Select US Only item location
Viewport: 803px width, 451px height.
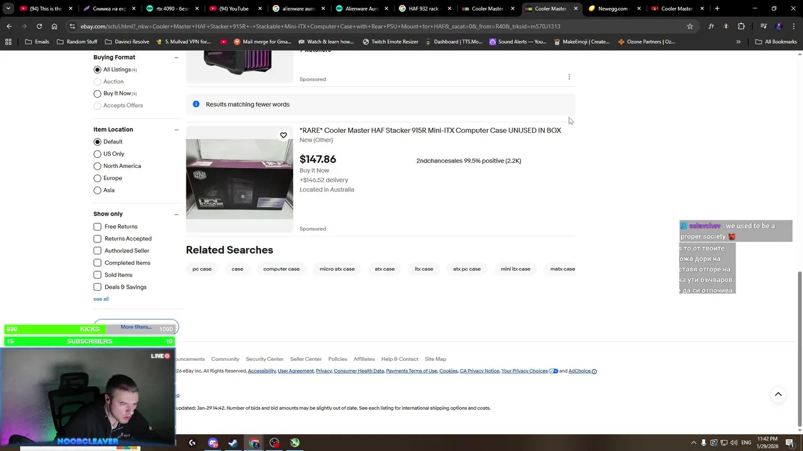coord(97,154)
